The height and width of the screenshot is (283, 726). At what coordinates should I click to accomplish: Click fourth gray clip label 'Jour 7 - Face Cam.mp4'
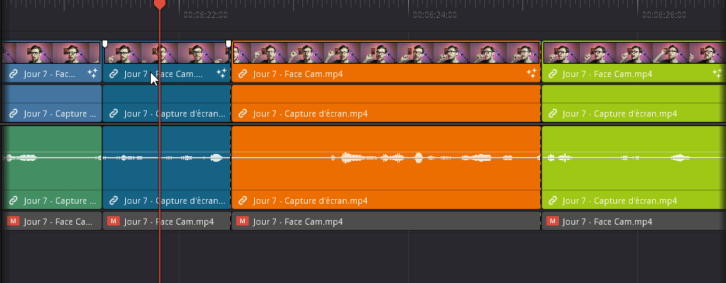coord(607,222)
